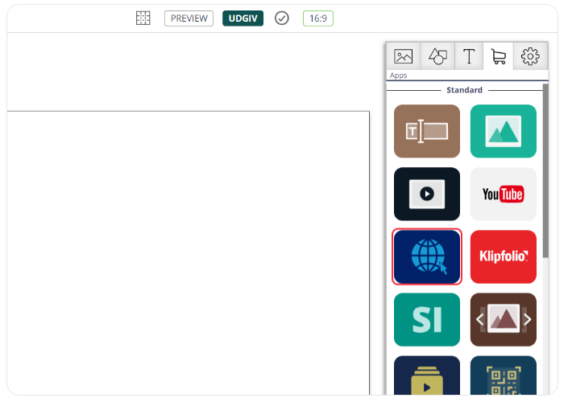Add the YouTube app
This screenshot has width=568, height=402.
click(504, 194)
